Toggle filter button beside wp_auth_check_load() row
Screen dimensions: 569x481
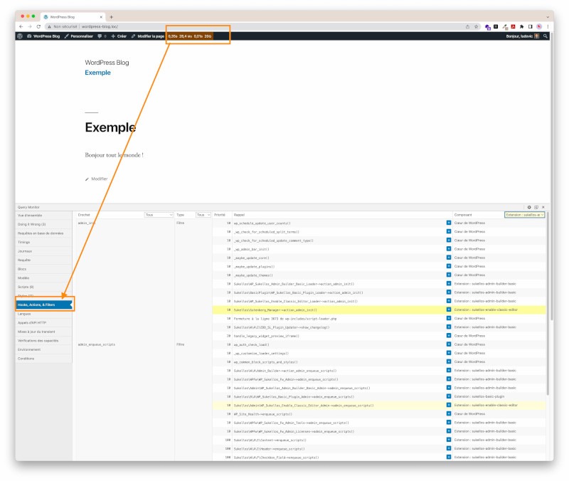pyautogui.click(x=449, y=344)
